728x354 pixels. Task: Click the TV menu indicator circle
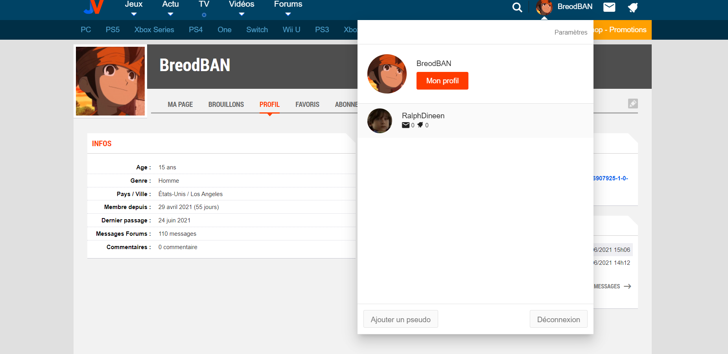[x=204, y=15]
